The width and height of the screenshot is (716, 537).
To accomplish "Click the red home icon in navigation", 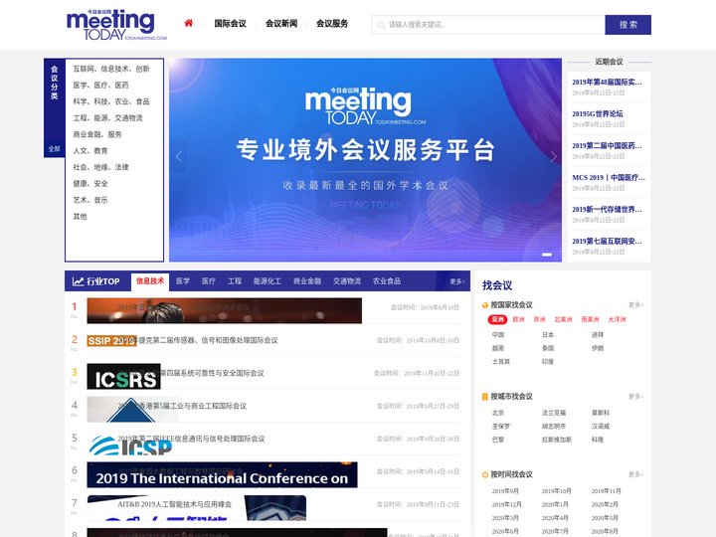I will [x=188, y=23].
